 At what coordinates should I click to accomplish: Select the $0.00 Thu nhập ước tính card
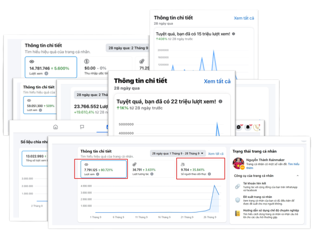[x=106, y=67]
